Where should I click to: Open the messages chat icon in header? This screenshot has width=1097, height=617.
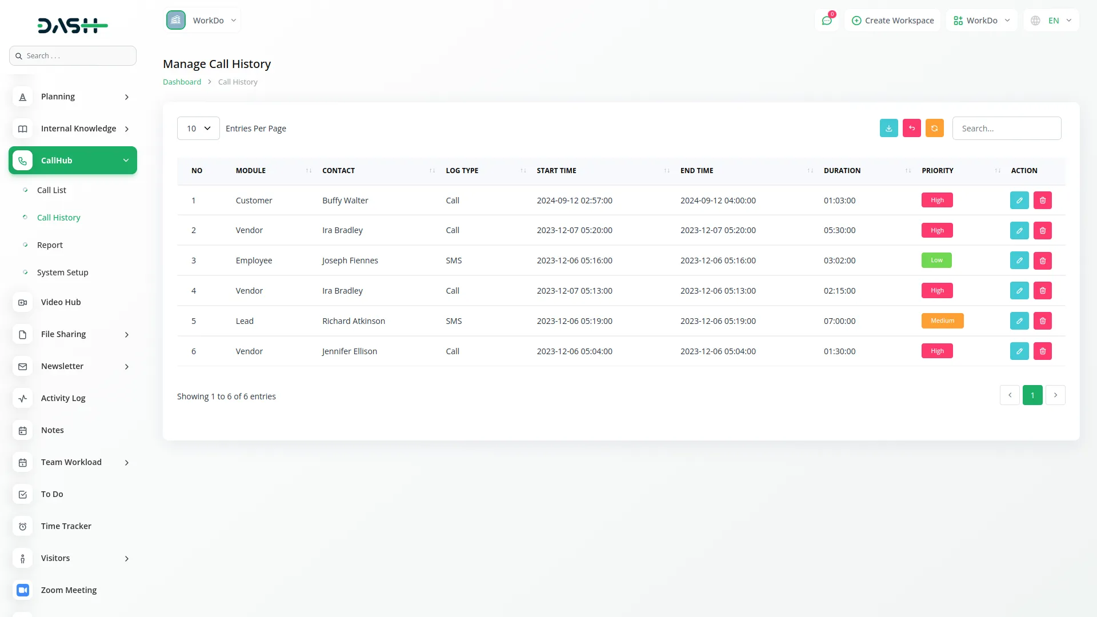point(827,20)
